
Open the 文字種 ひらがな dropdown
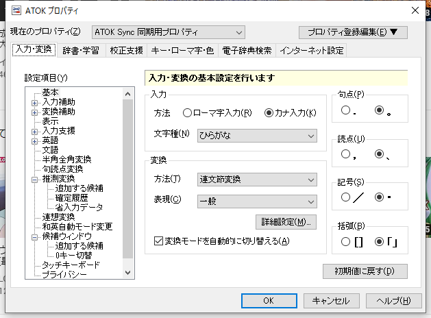257,136
